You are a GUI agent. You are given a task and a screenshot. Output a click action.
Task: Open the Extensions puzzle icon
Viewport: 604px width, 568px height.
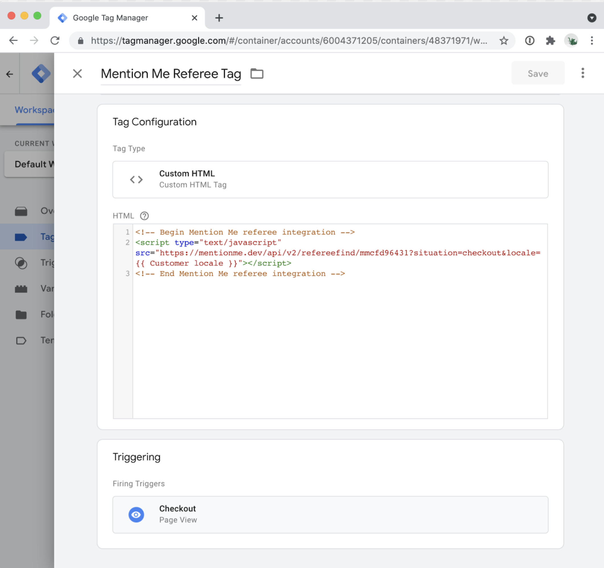[x=550, y=40]
